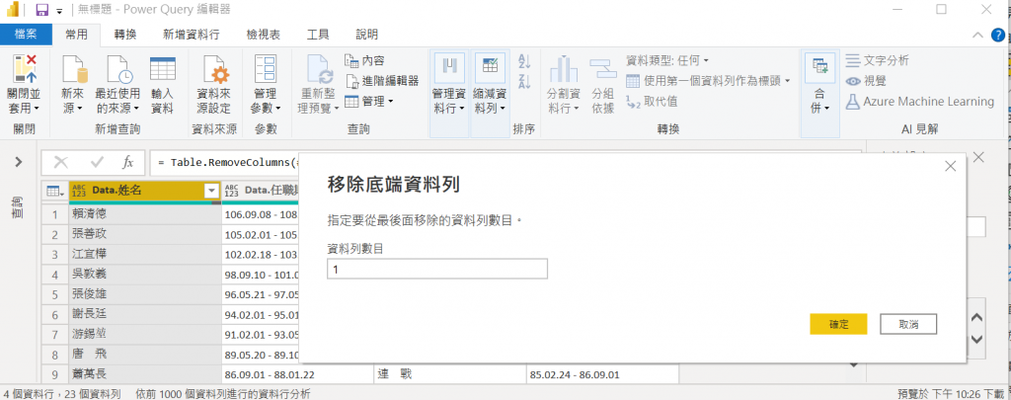Select the cell 86.09.01 - 88.01.22

pos(296,373)
